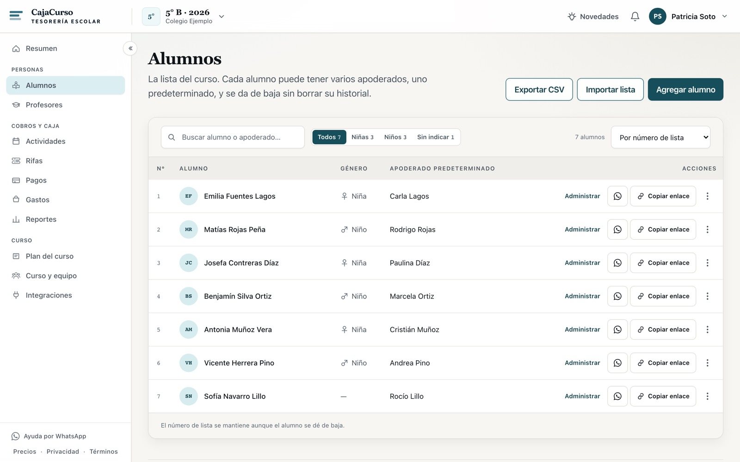Click Exportar CSV button
Viewport: 740px width, 462px height.
pyautogui.click(x=539, y=90)
